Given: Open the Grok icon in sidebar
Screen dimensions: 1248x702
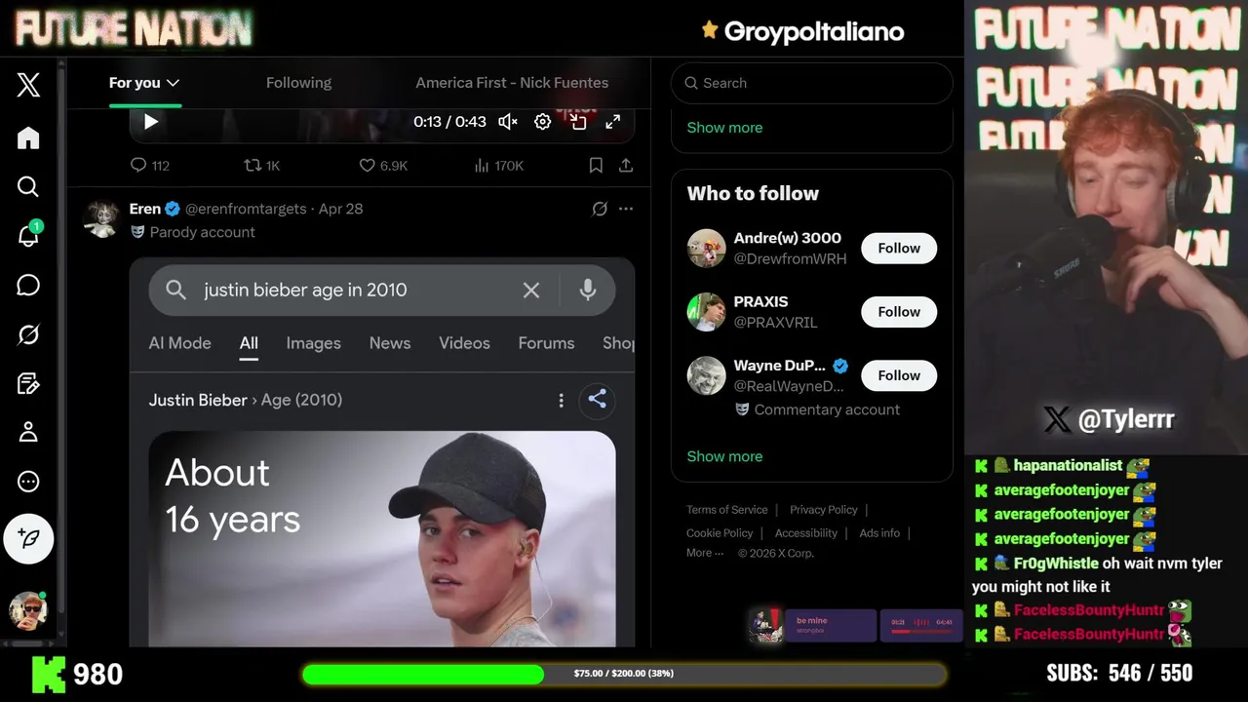Looking at the screenshot, I should [28, 334].
